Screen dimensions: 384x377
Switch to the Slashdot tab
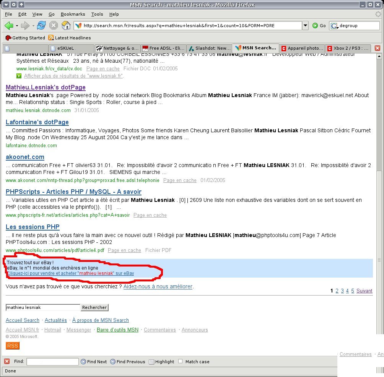(209, 48)
